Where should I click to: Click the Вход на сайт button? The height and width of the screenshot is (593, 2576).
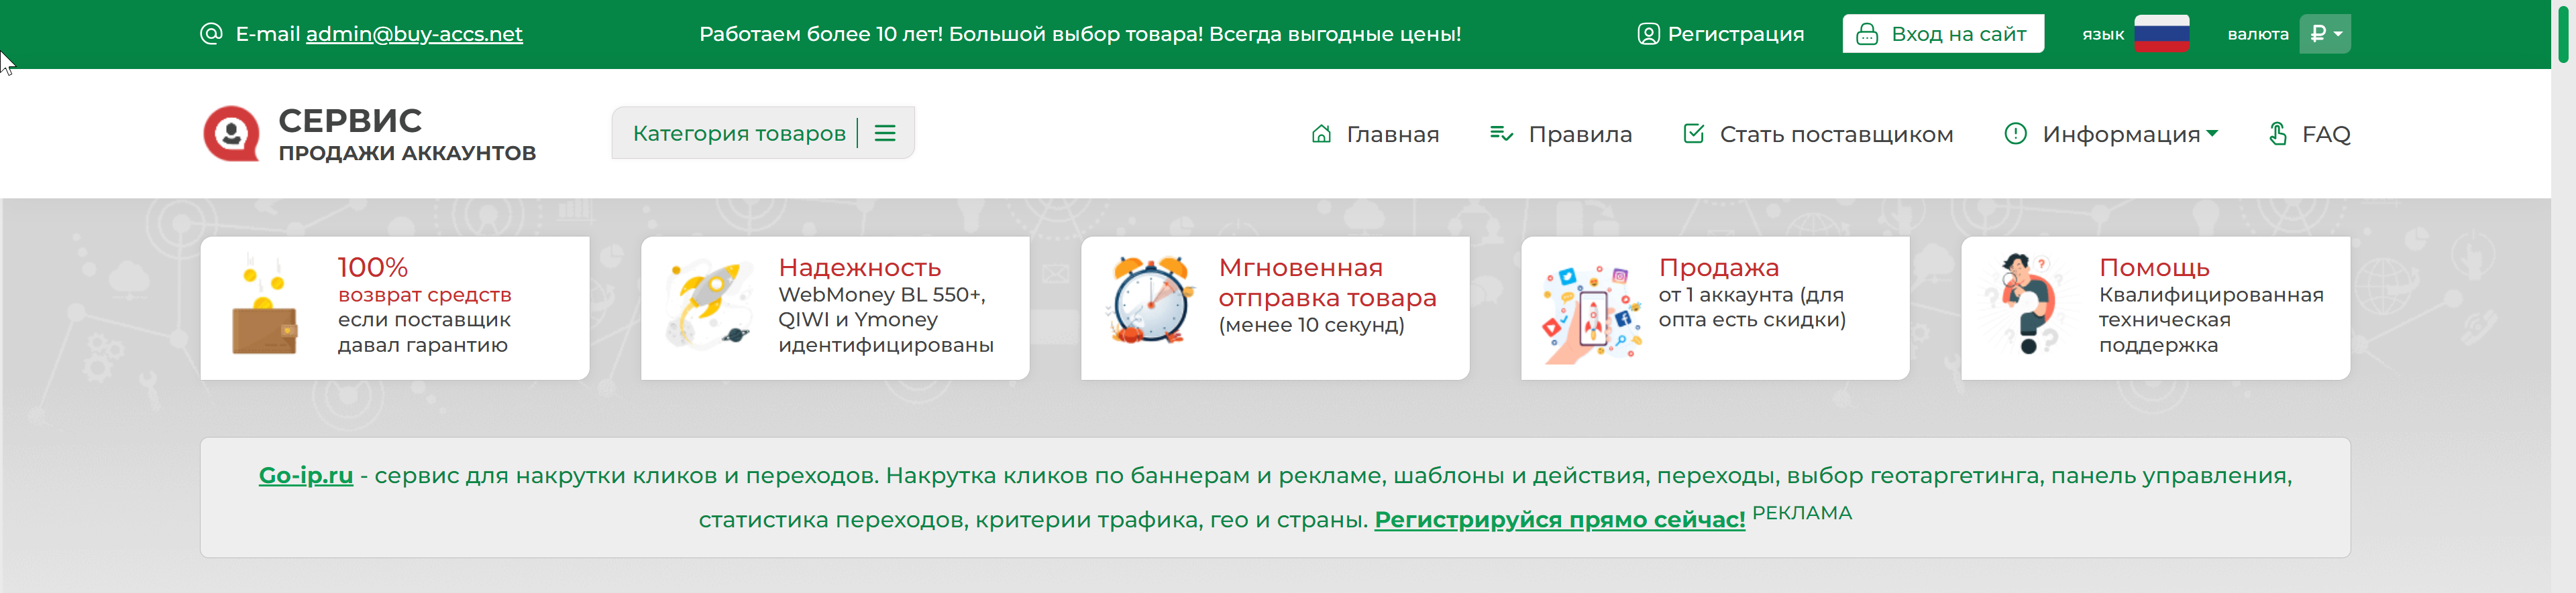click(x=1943, y=34)
